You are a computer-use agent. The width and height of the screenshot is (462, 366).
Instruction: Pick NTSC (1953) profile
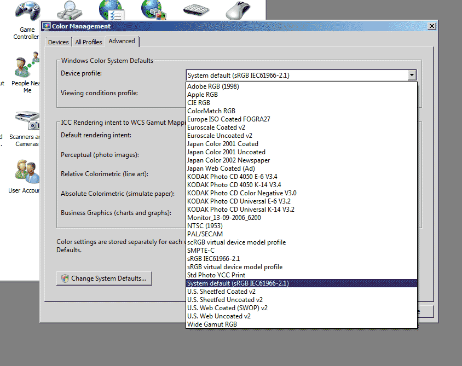click(302, 226)
